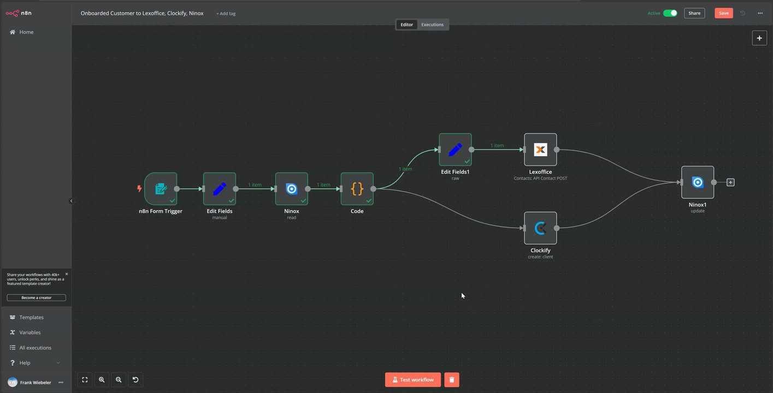
Task: Select the Ninox read node
Action: point(292,189)
